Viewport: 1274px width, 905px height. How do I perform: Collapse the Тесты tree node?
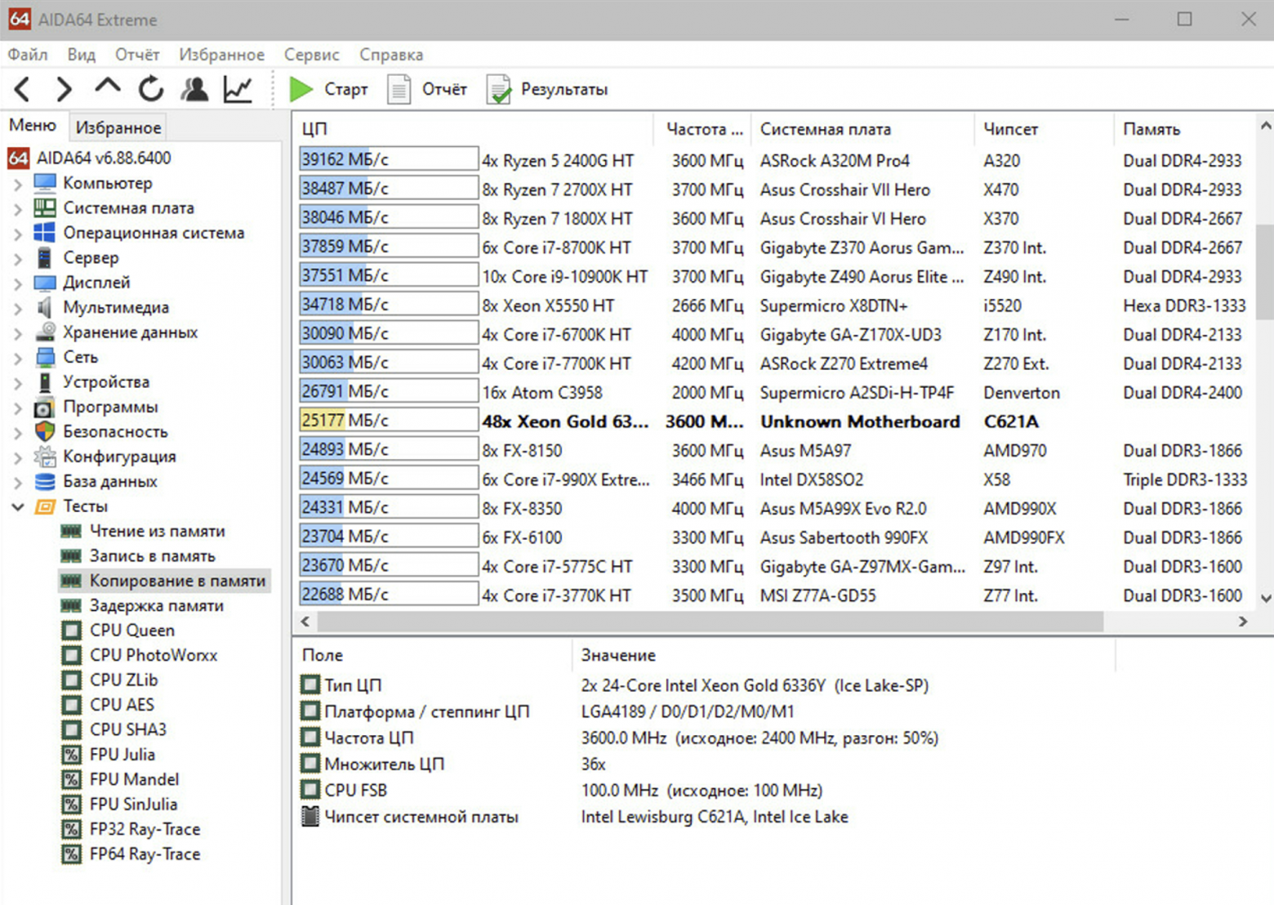pos(18,507)
